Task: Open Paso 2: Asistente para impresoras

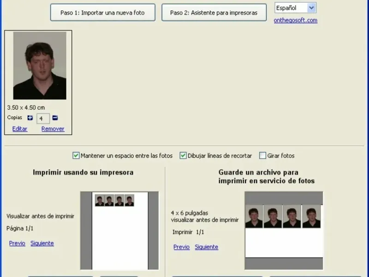Action: 214,12
